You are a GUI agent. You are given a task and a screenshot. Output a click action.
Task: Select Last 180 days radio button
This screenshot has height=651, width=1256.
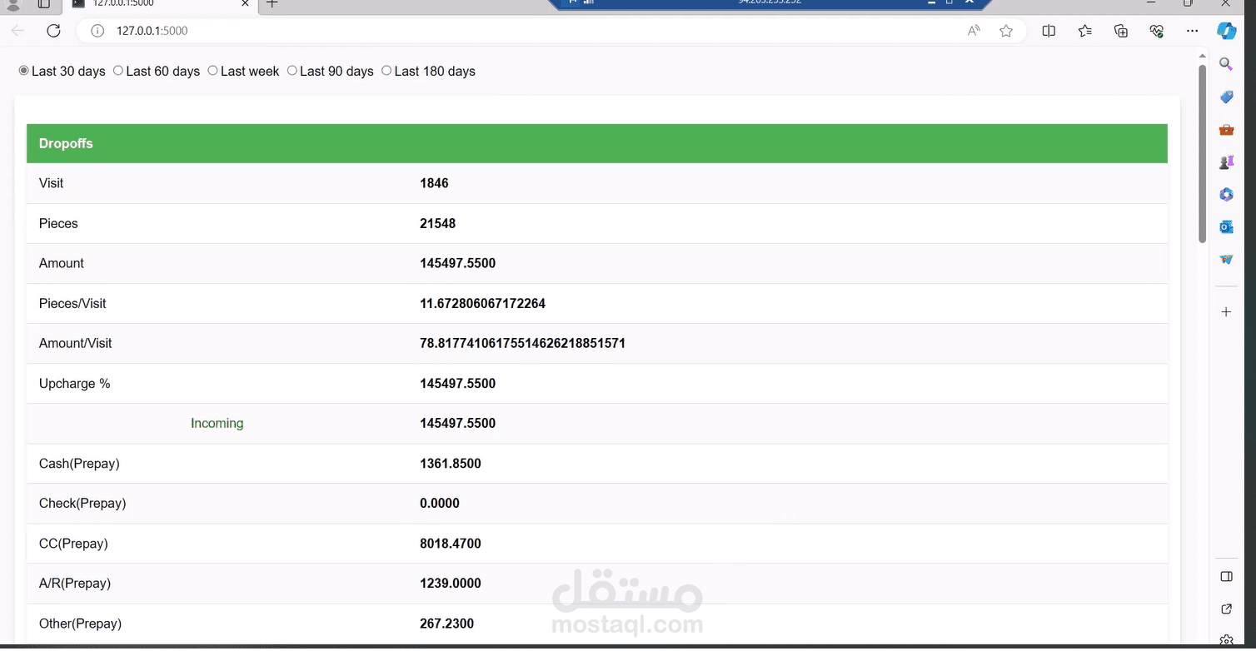[x=386, y=71]
